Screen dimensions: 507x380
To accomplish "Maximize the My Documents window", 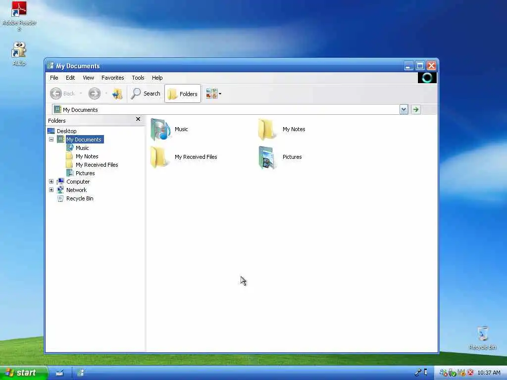I will (420, 66).
